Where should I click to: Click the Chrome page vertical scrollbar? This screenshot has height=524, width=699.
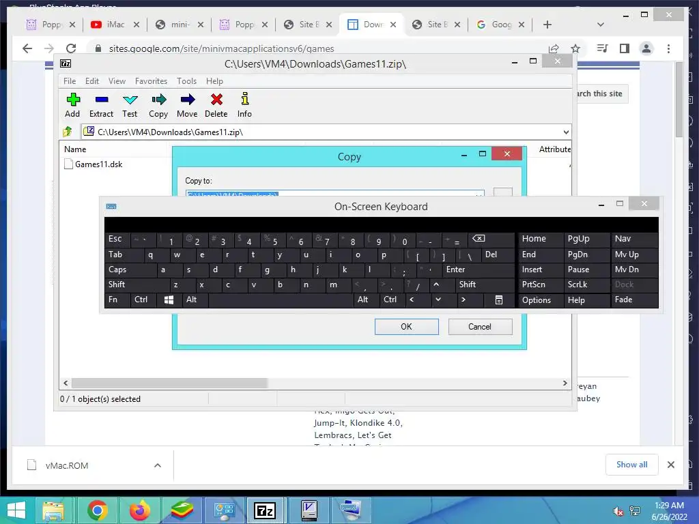point(679,100)
